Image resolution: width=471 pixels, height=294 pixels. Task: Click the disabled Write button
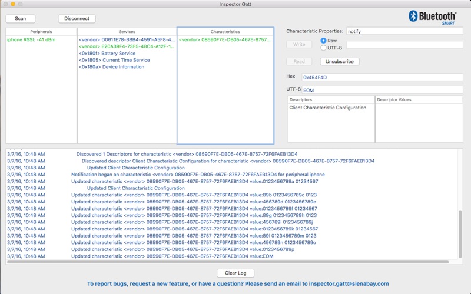point(299,45)
